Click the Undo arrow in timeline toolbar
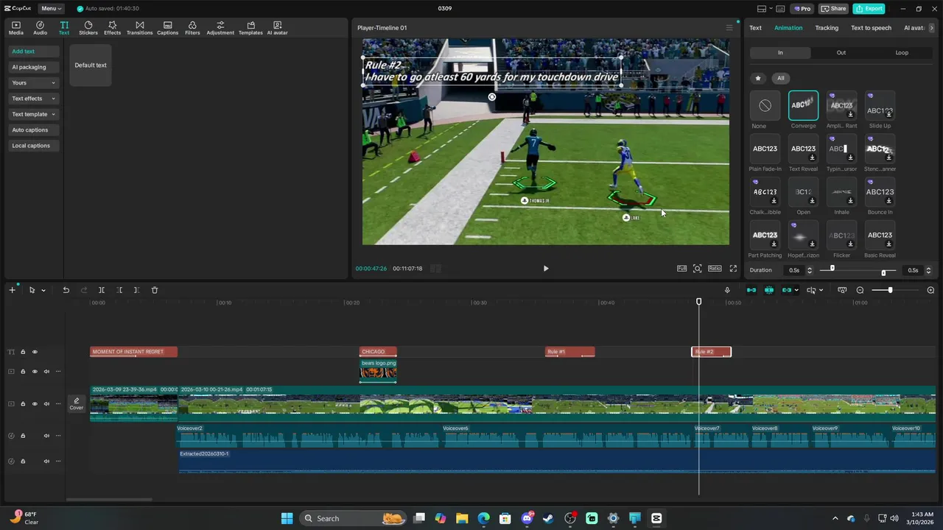This screenshot has width=943, height=530. (66, 290)
